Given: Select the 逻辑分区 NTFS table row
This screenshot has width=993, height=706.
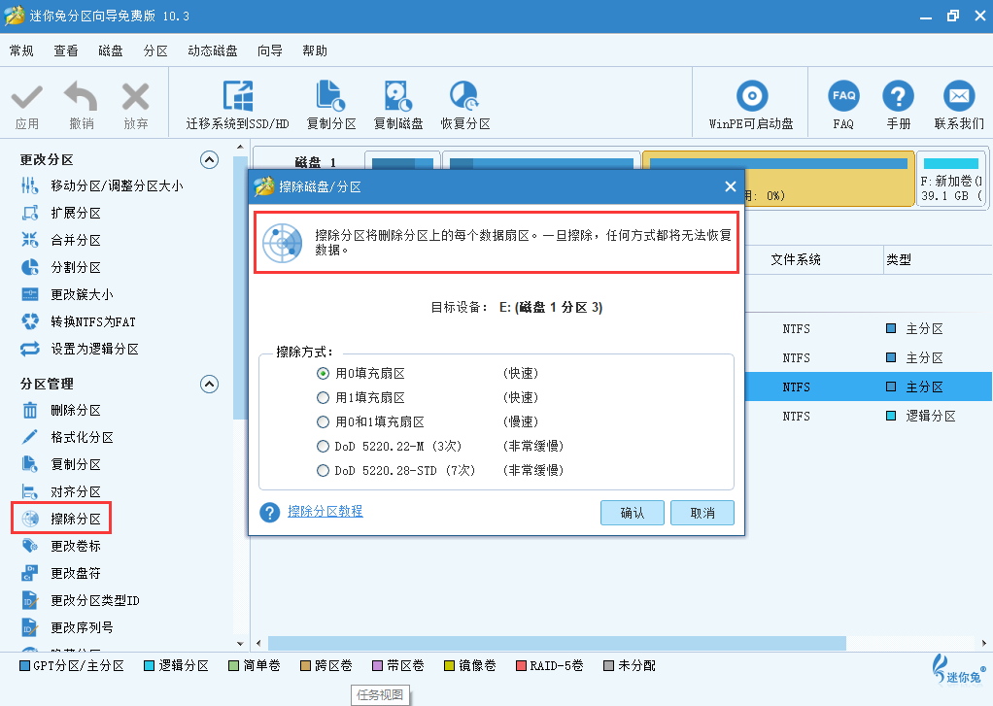Looking at the screenshot, I should tap(869, 416).
